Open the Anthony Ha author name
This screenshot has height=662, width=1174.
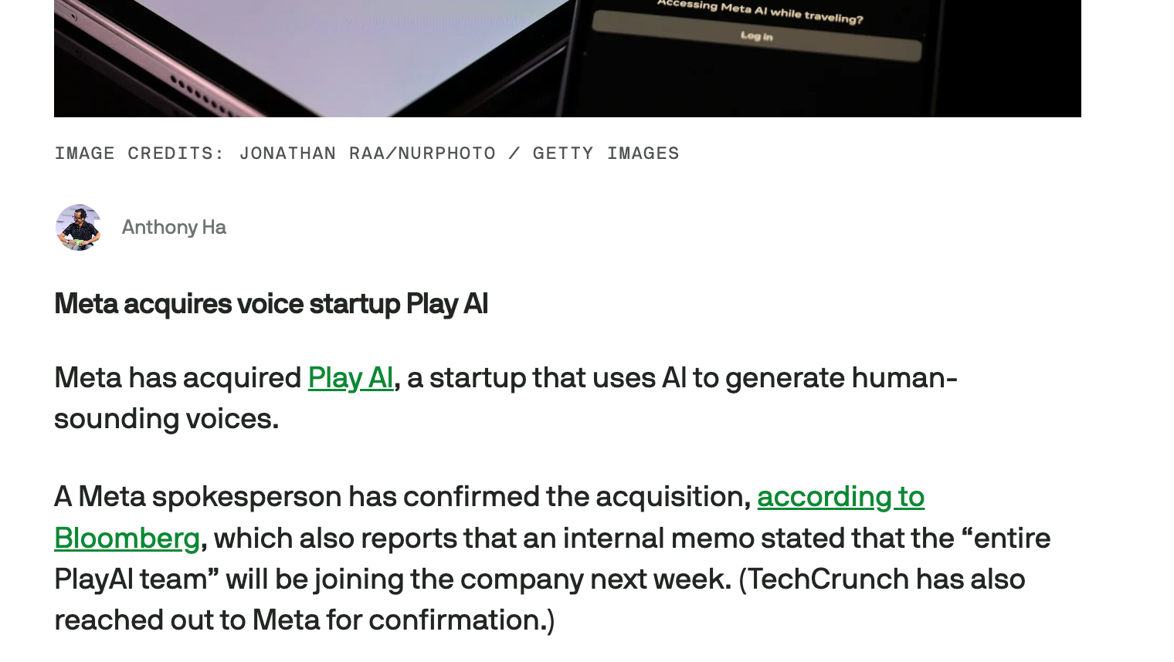pos(174,228)
